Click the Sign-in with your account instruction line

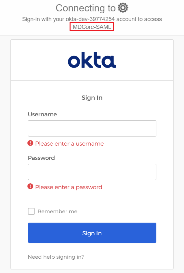point(92,19)
